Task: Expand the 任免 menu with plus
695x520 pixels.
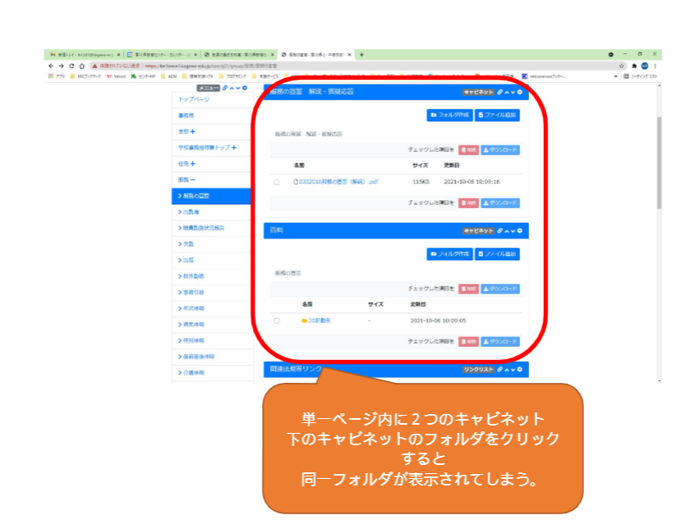Action: click(193, 164)
